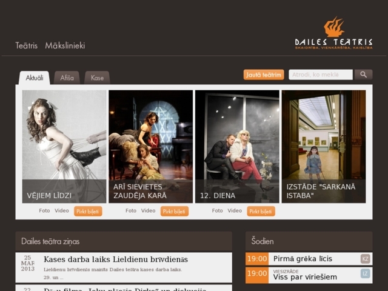The height and width of the screenshot is (291, 388).
Task: Click the Jautā teātrim button
Action: (264, 75)
